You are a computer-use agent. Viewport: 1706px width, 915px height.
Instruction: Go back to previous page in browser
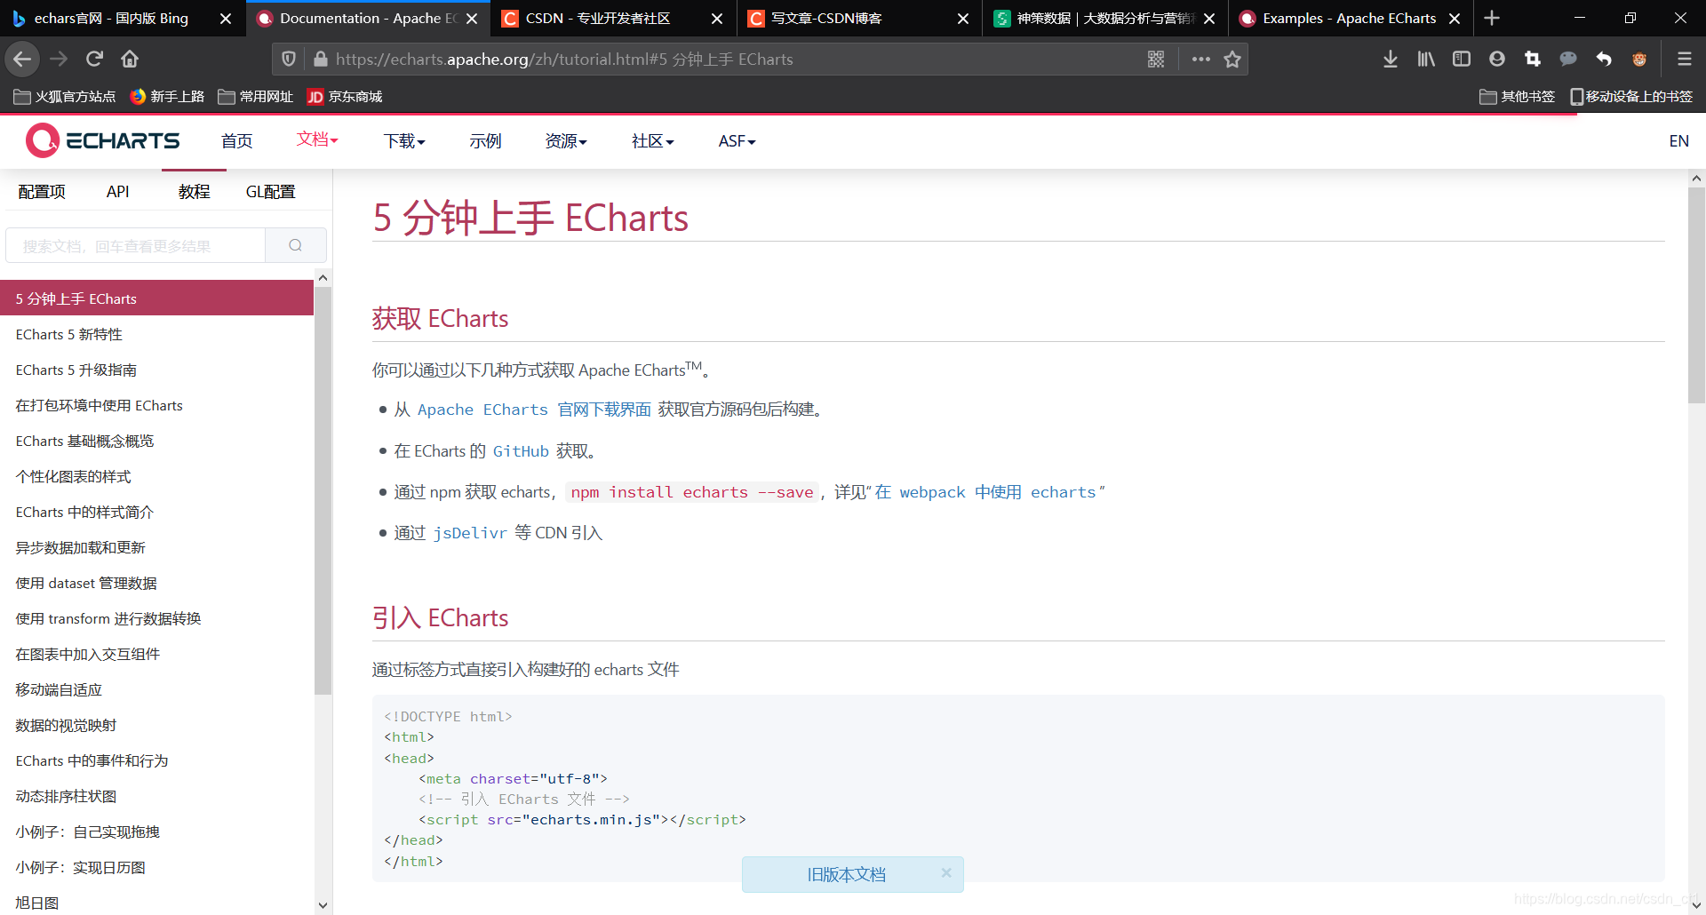coord(22,59)
